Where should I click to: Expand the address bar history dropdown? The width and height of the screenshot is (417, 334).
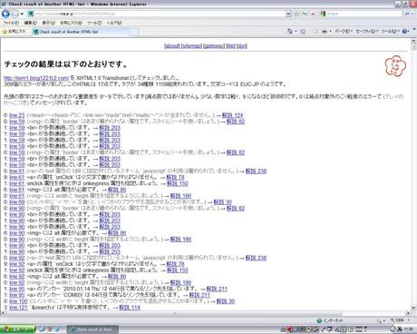(x=288, y=14)
